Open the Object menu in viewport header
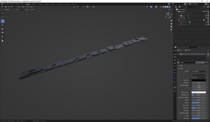This screenshot has height=122, width=210. 31,7
